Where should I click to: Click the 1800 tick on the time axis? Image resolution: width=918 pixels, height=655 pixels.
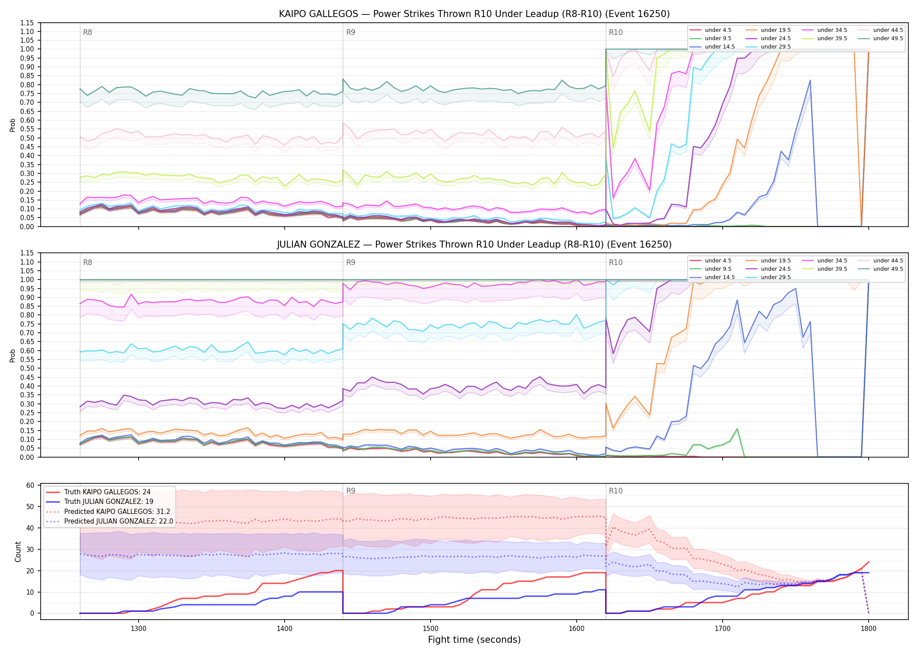tap(869, 628)
